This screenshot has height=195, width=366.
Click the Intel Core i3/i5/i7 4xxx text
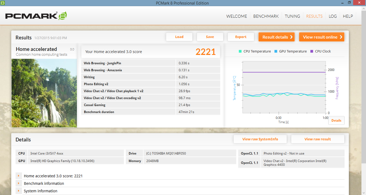pyautogui.click(x=47, y=153)
